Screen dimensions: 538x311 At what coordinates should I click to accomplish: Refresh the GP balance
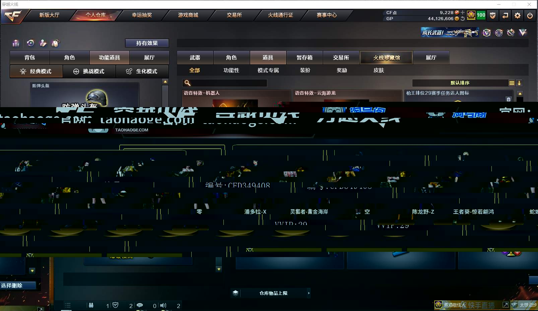pyautogui.click(x=463, y=19)
